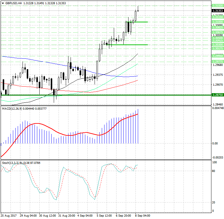This screenshot has width=224, height=219.
Task: Click the 4 Sep 04:00 time label
Action: pyautogui.click(x=85, y=216)
